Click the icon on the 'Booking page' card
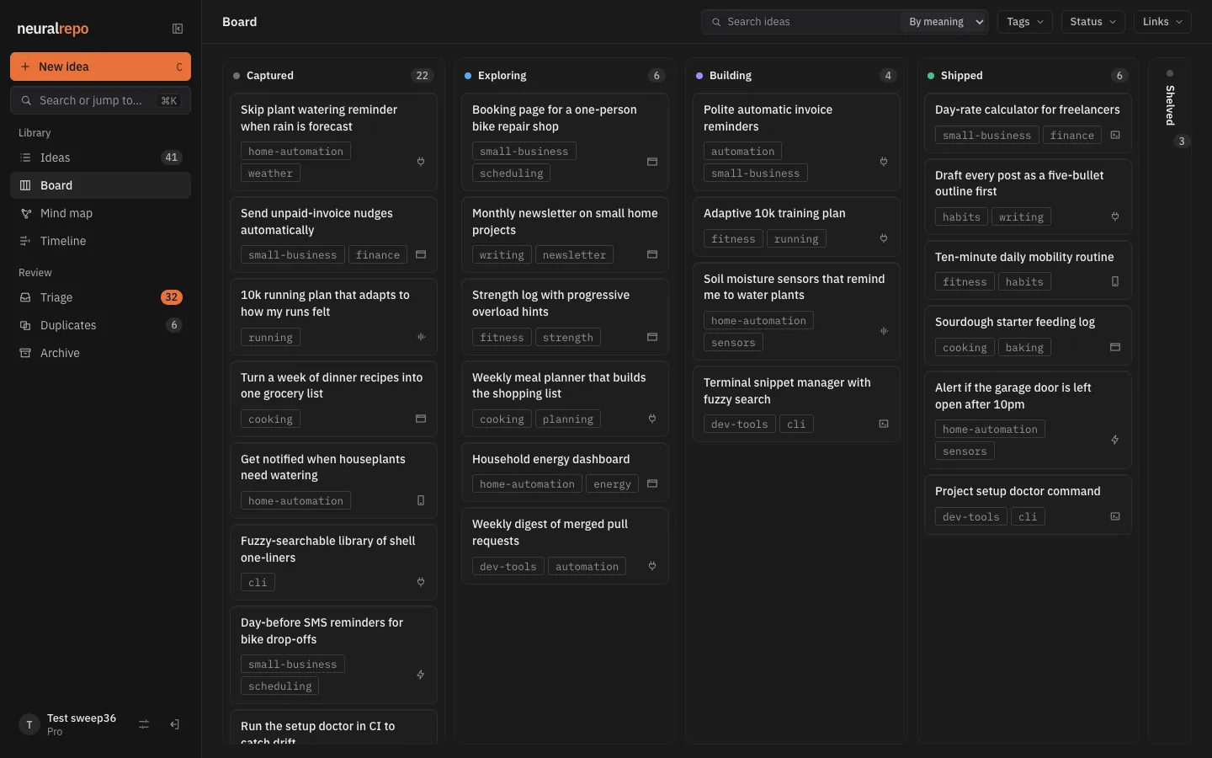The width and height of the screenshot is (1212, 758). [652, 162]
